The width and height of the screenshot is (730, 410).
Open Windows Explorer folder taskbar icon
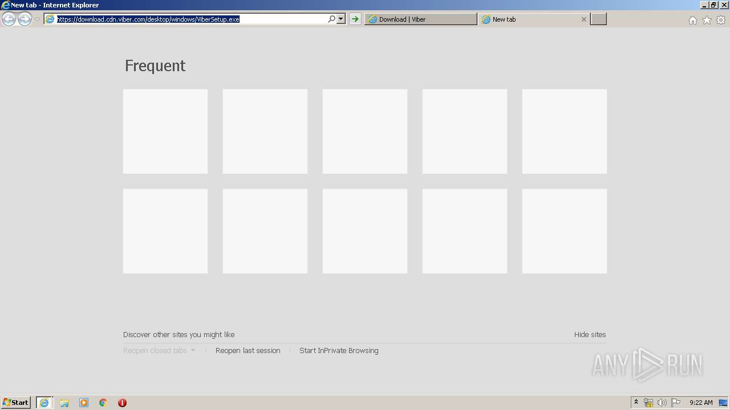64,403
